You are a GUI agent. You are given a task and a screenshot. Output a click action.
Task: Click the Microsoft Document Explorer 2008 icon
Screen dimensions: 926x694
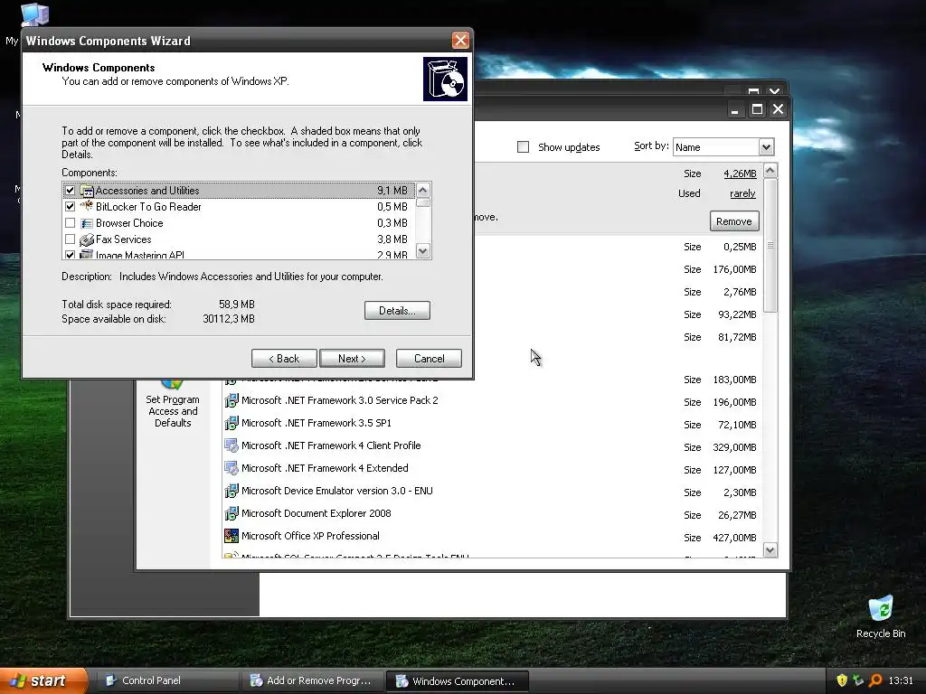[231, 513]
